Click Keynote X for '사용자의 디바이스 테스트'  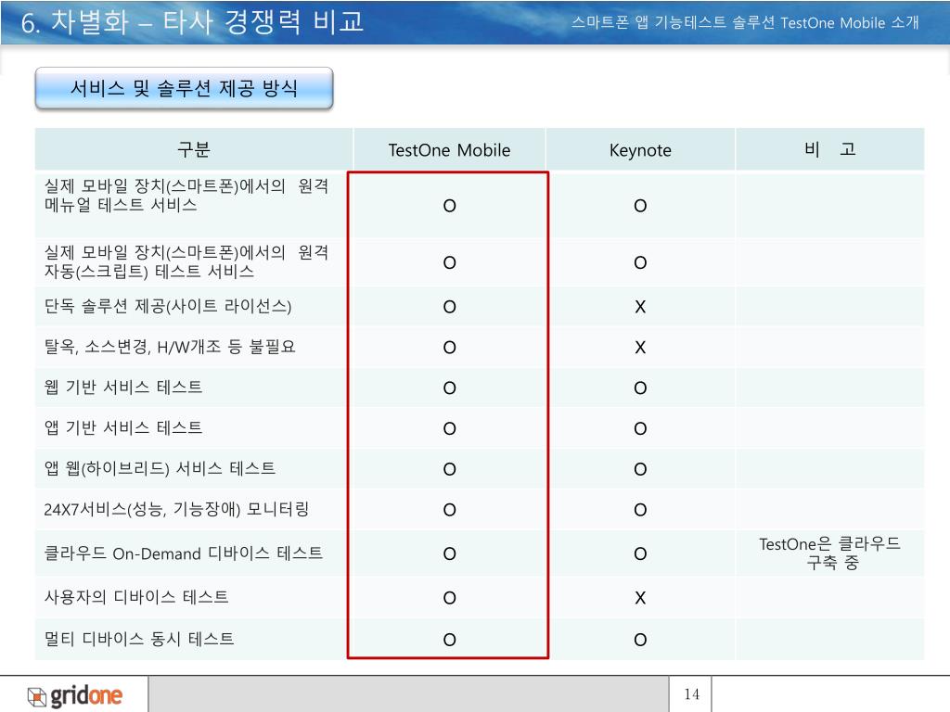[x=640, y=598]
